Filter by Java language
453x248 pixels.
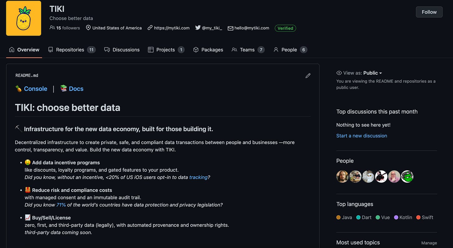[x=344, y=218]
